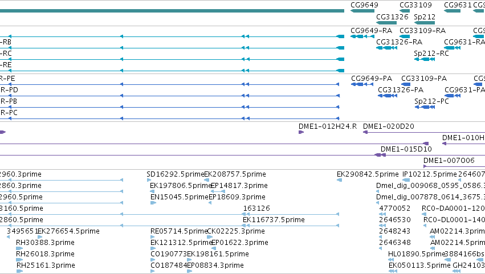Click the EN15045.5prime EST label

180,197
